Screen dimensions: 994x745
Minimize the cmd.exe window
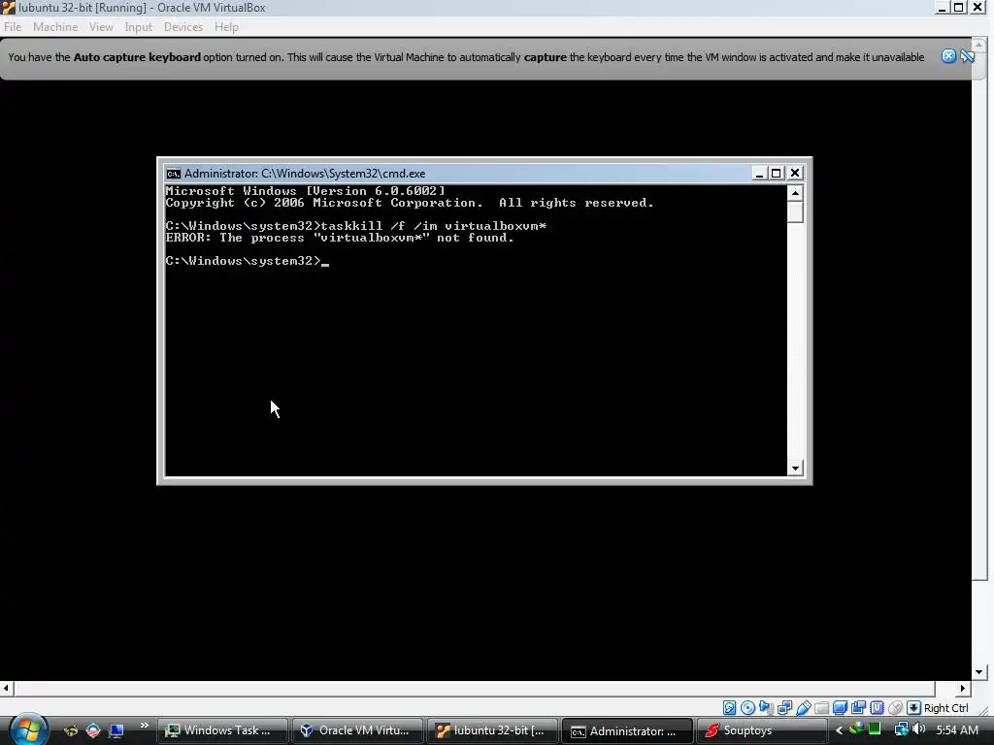[x=759, y=173]
